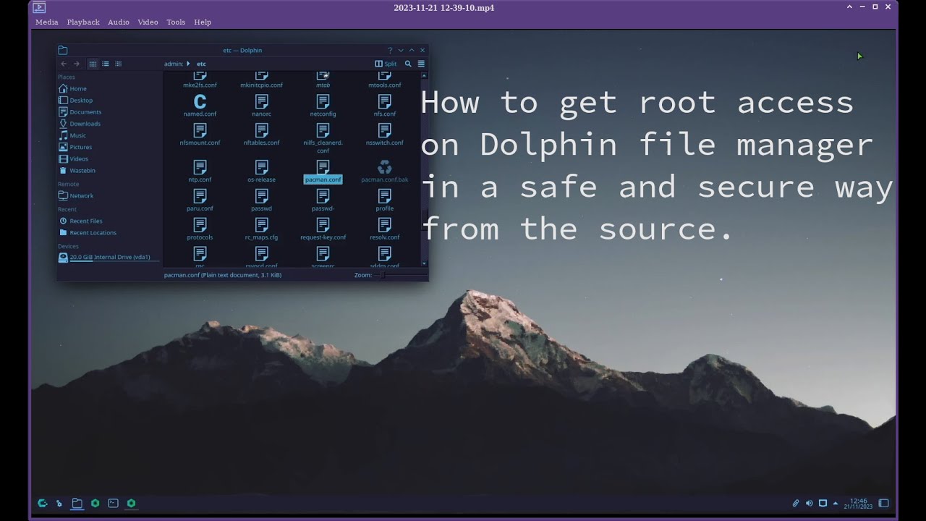This screenshot has height=521, width=926.
Task: Open Documents in Places panel
Action: pyautogui.click(x=109, y=111)
